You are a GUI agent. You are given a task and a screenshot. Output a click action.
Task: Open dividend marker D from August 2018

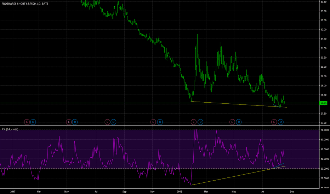pos(281,122)
